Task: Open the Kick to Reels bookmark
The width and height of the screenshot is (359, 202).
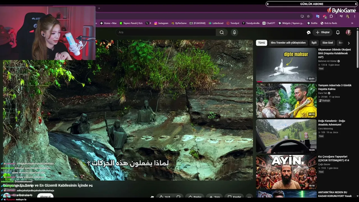Action: 329,23
